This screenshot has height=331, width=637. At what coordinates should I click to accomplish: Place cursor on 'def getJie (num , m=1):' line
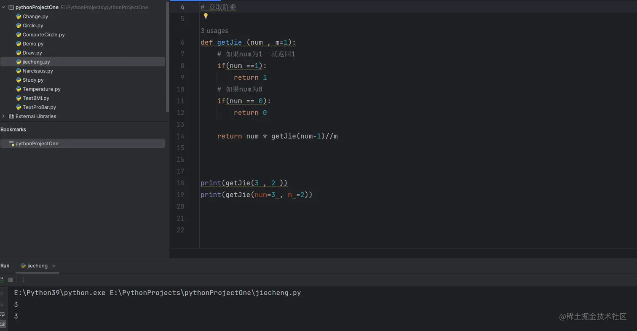248,43
